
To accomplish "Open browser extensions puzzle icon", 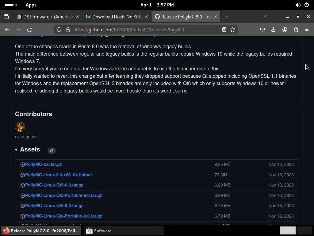I will click(x=296, y=30).
